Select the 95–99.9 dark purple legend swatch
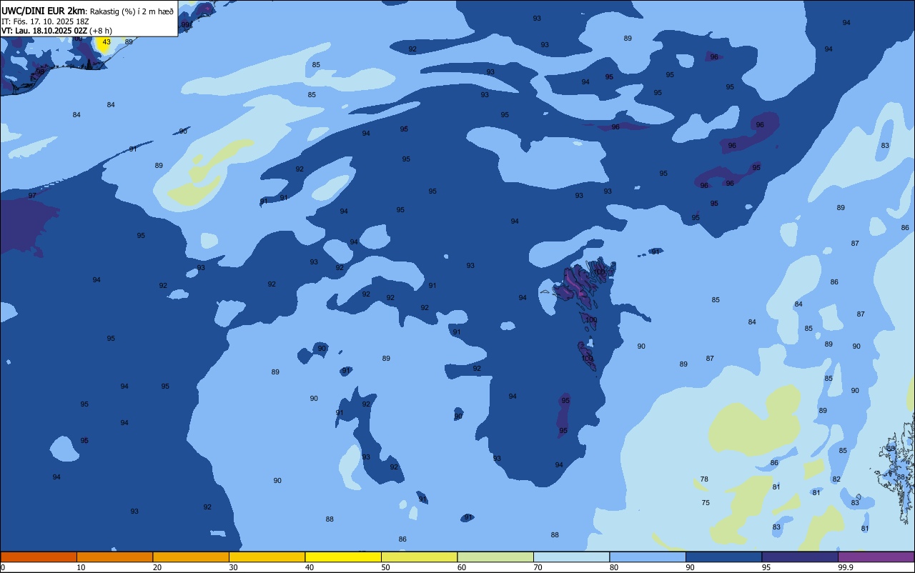Viewport: 915px width, 573px height. (x=800, y=557)
